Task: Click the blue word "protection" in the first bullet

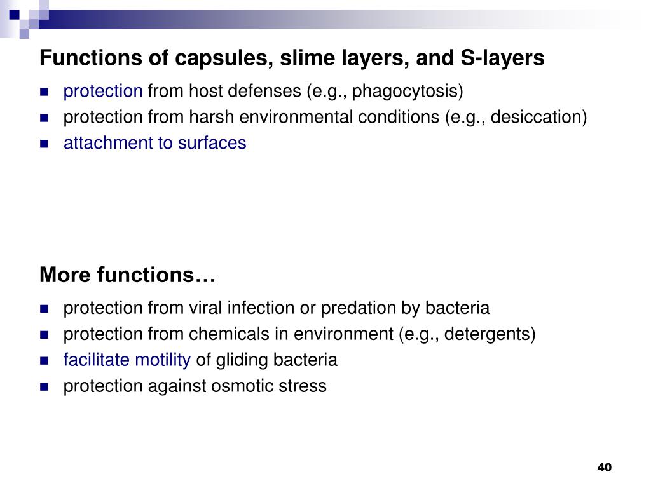Action: click(x=103, y=91)
